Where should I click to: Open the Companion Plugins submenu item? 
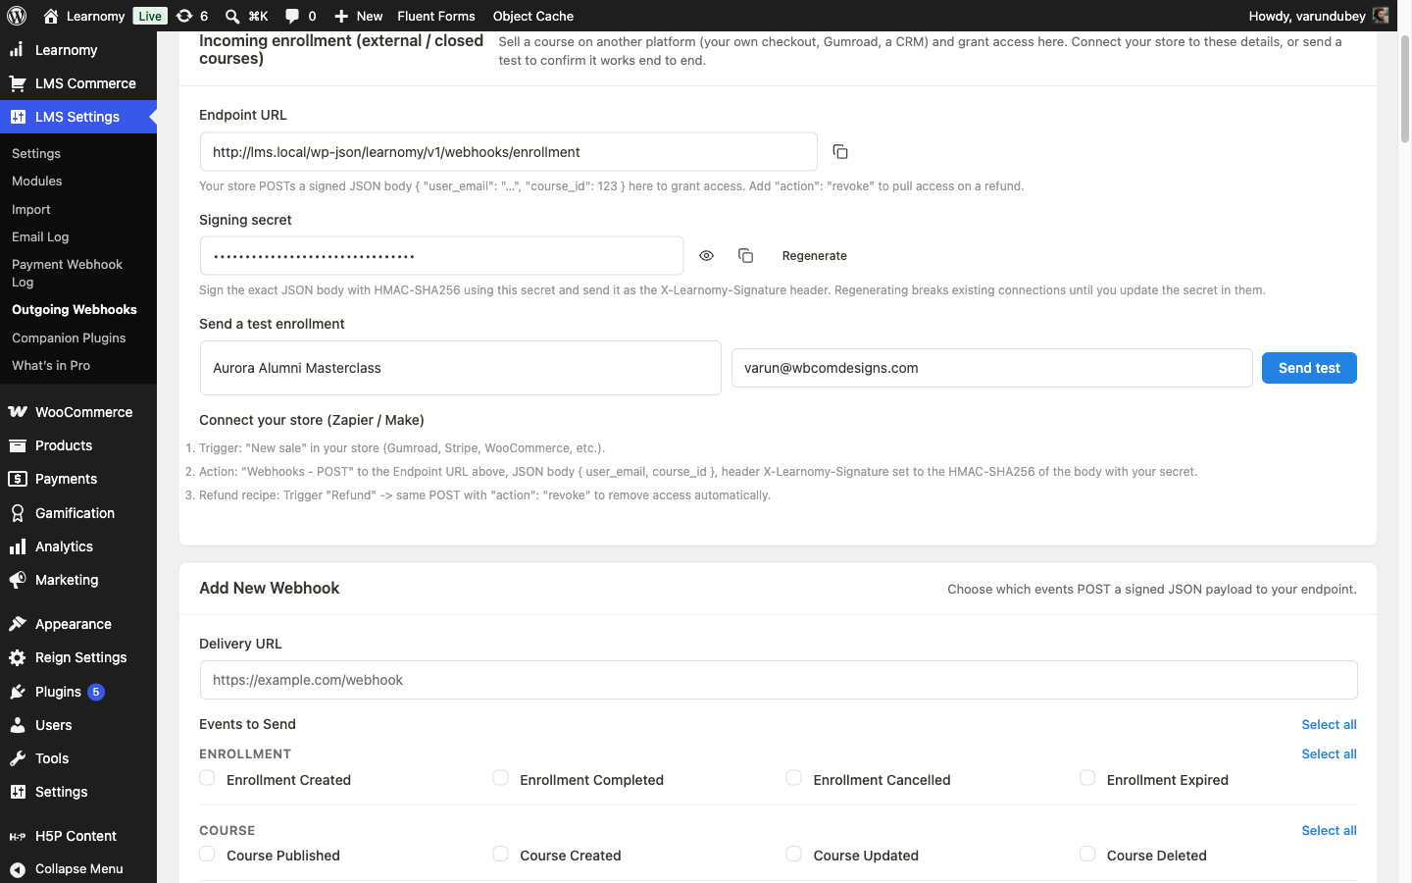69,338
